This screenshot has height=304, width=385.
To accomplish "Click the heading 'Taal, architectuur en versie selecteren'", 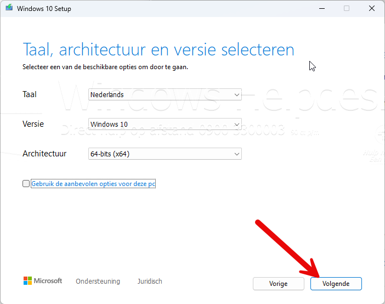I will (158, 49).
